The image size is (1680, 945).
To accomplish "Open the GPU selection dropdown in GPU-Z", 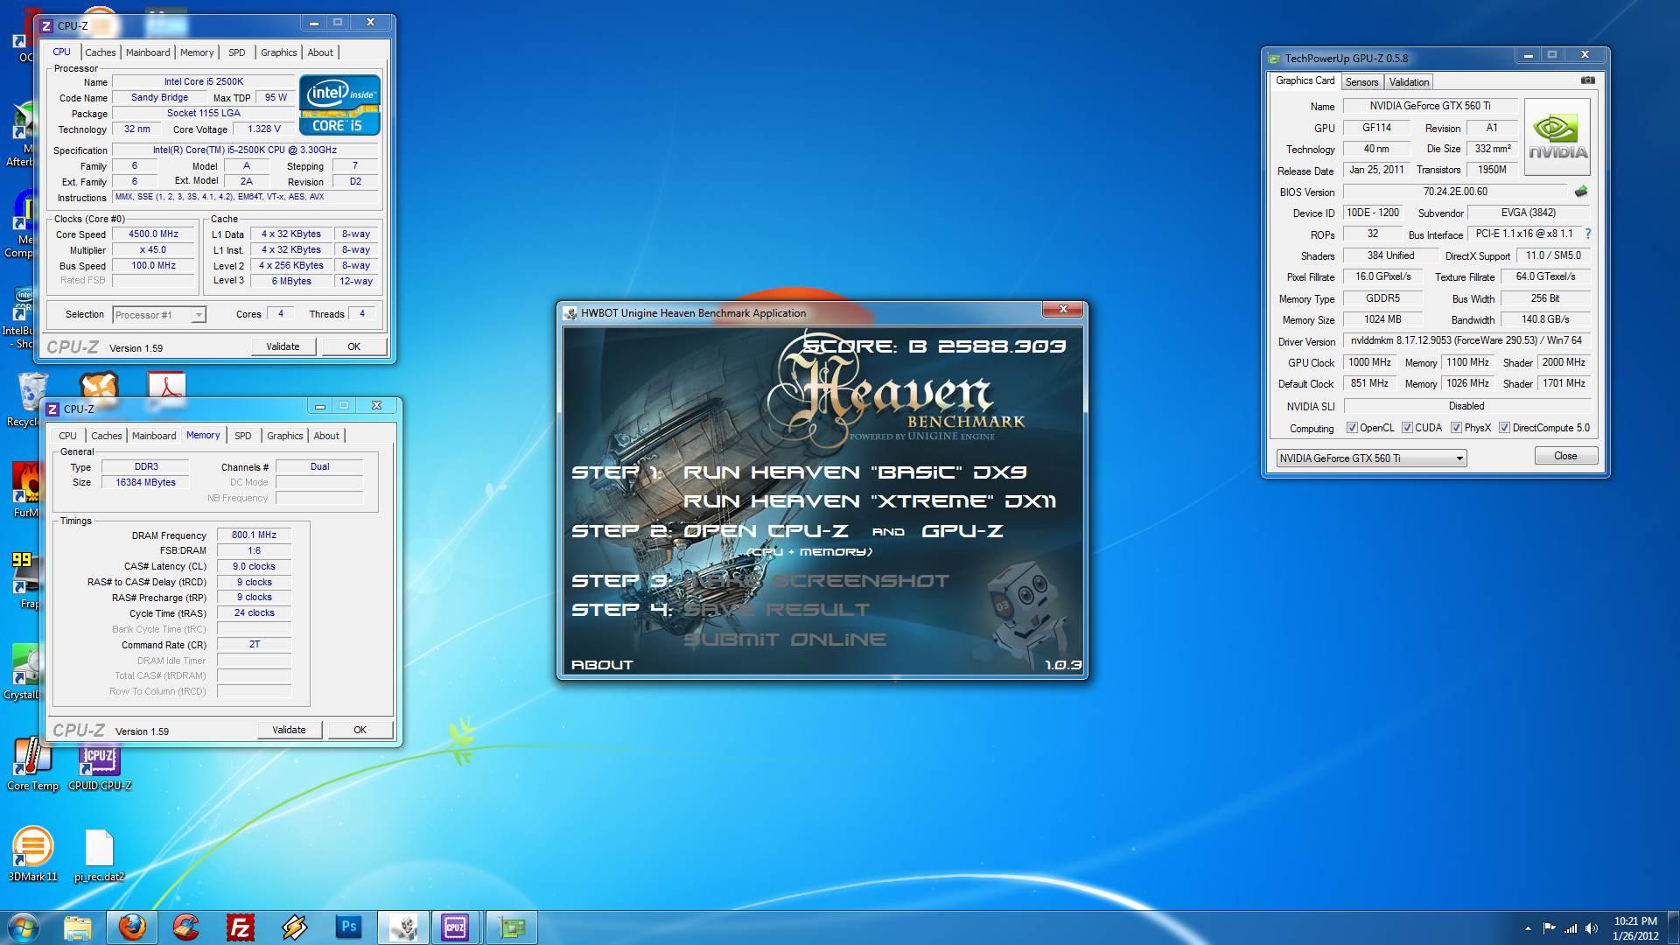I will pos(1371,458).
